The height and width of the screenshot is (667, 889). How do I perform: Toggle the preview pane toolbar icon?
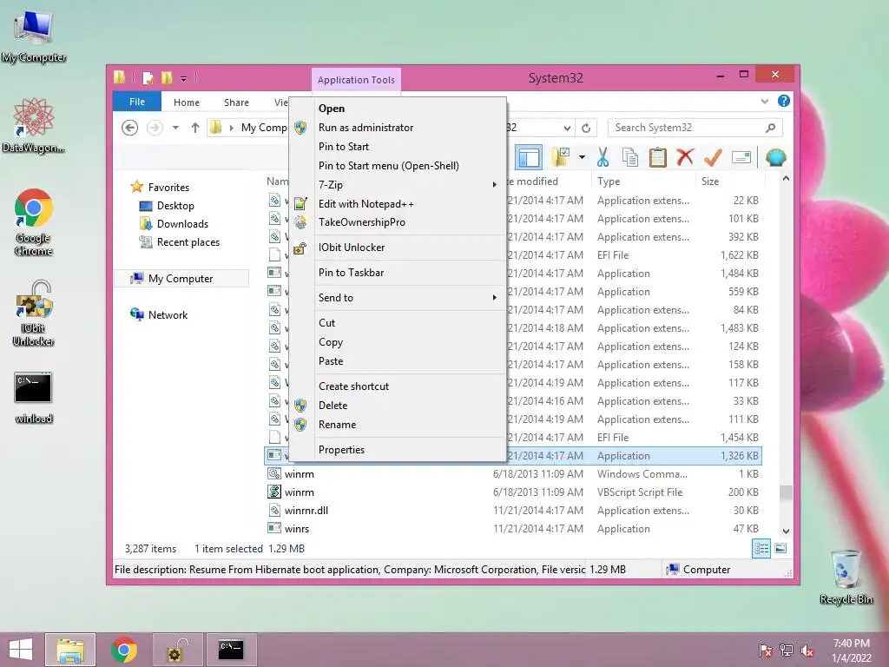pyautogui.click(x=529, y=157)
